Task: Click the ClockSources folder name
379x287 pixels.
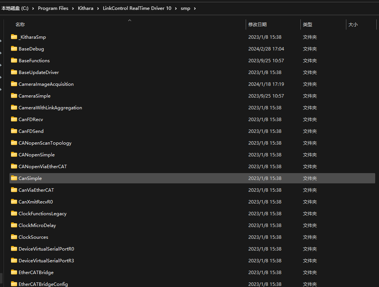Action: [x=33, y=237]
